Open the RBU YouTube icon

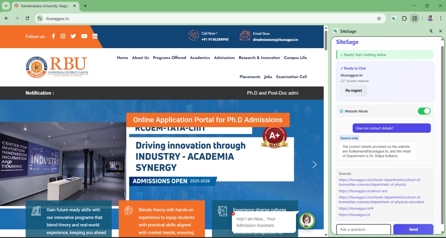tap(84, 36)
